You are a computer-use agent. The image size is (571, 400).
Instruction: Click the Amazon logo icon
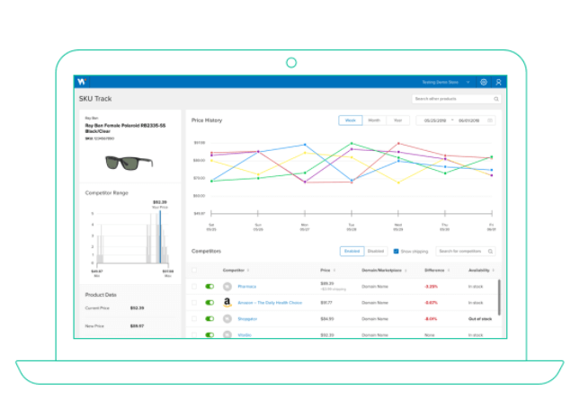tap(228, 302)
